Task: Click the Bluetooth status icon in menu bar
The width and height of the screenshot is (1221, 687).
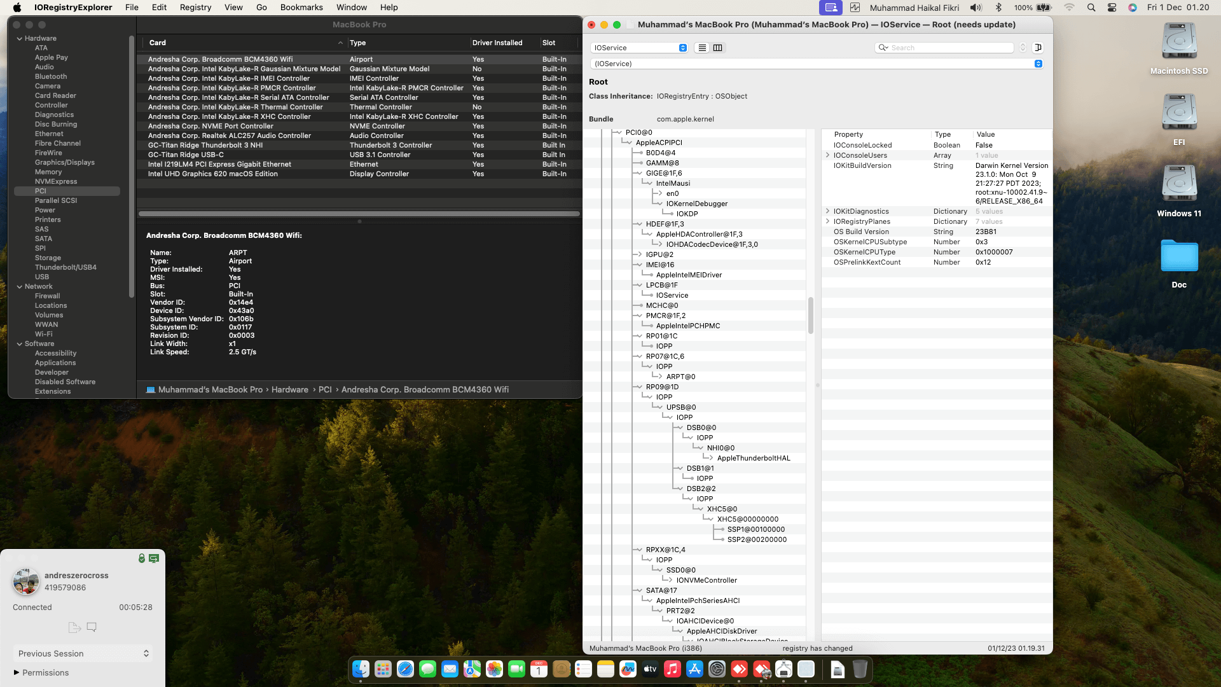Action: point(998,8)
